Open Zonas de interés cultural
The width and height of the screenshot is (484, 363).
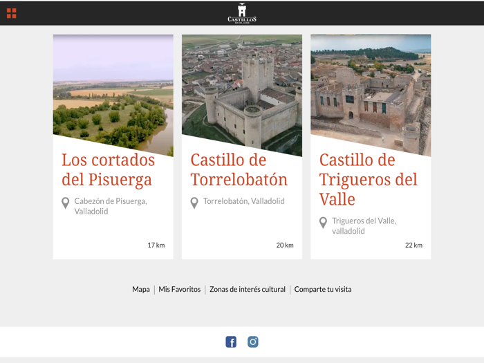click(x=248, y=289)
